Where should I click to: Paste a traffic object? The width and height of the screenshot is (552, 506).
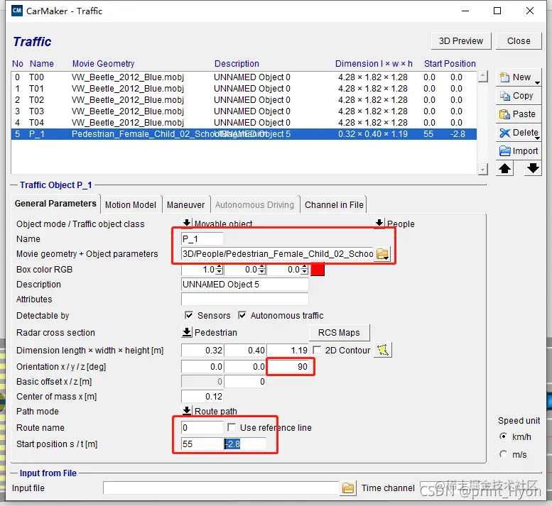(x=518, y=114)
